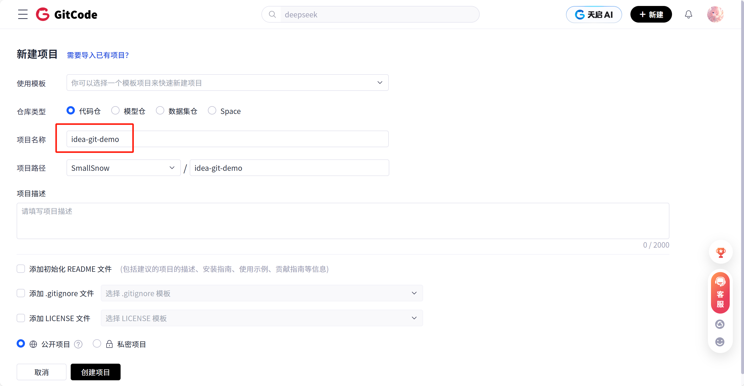
Task: Open the 天启AI assistant
Action: coord(594,14)
